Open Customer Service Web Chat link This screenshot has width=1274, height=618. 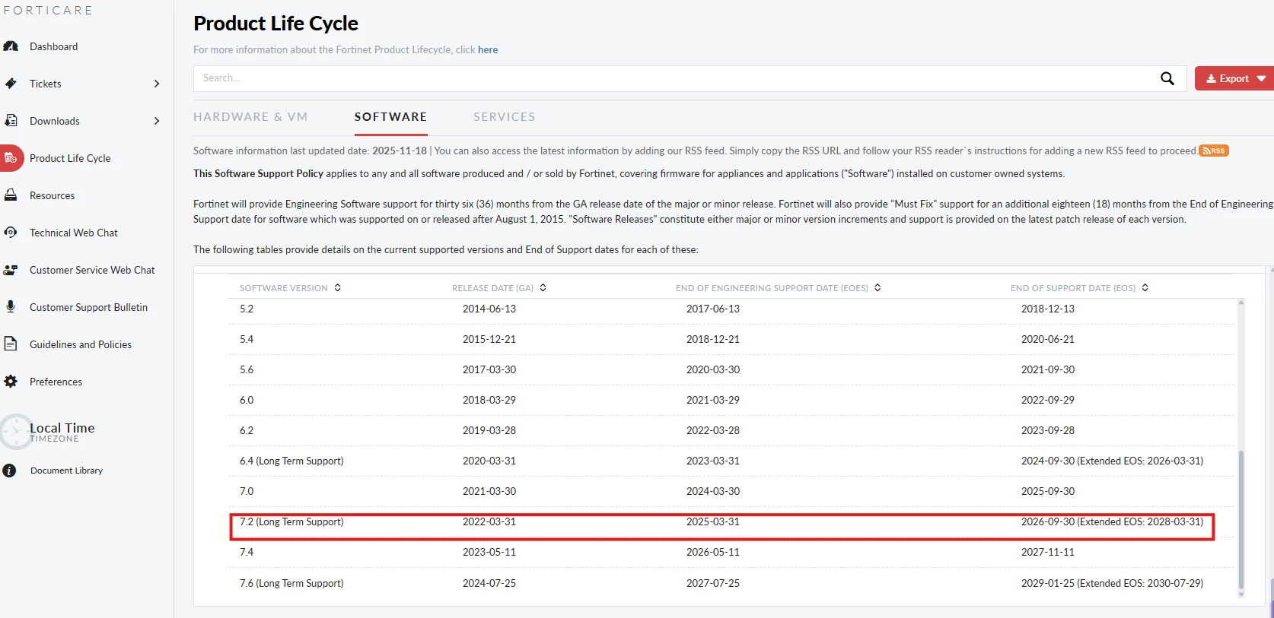[x=92, y=270]
